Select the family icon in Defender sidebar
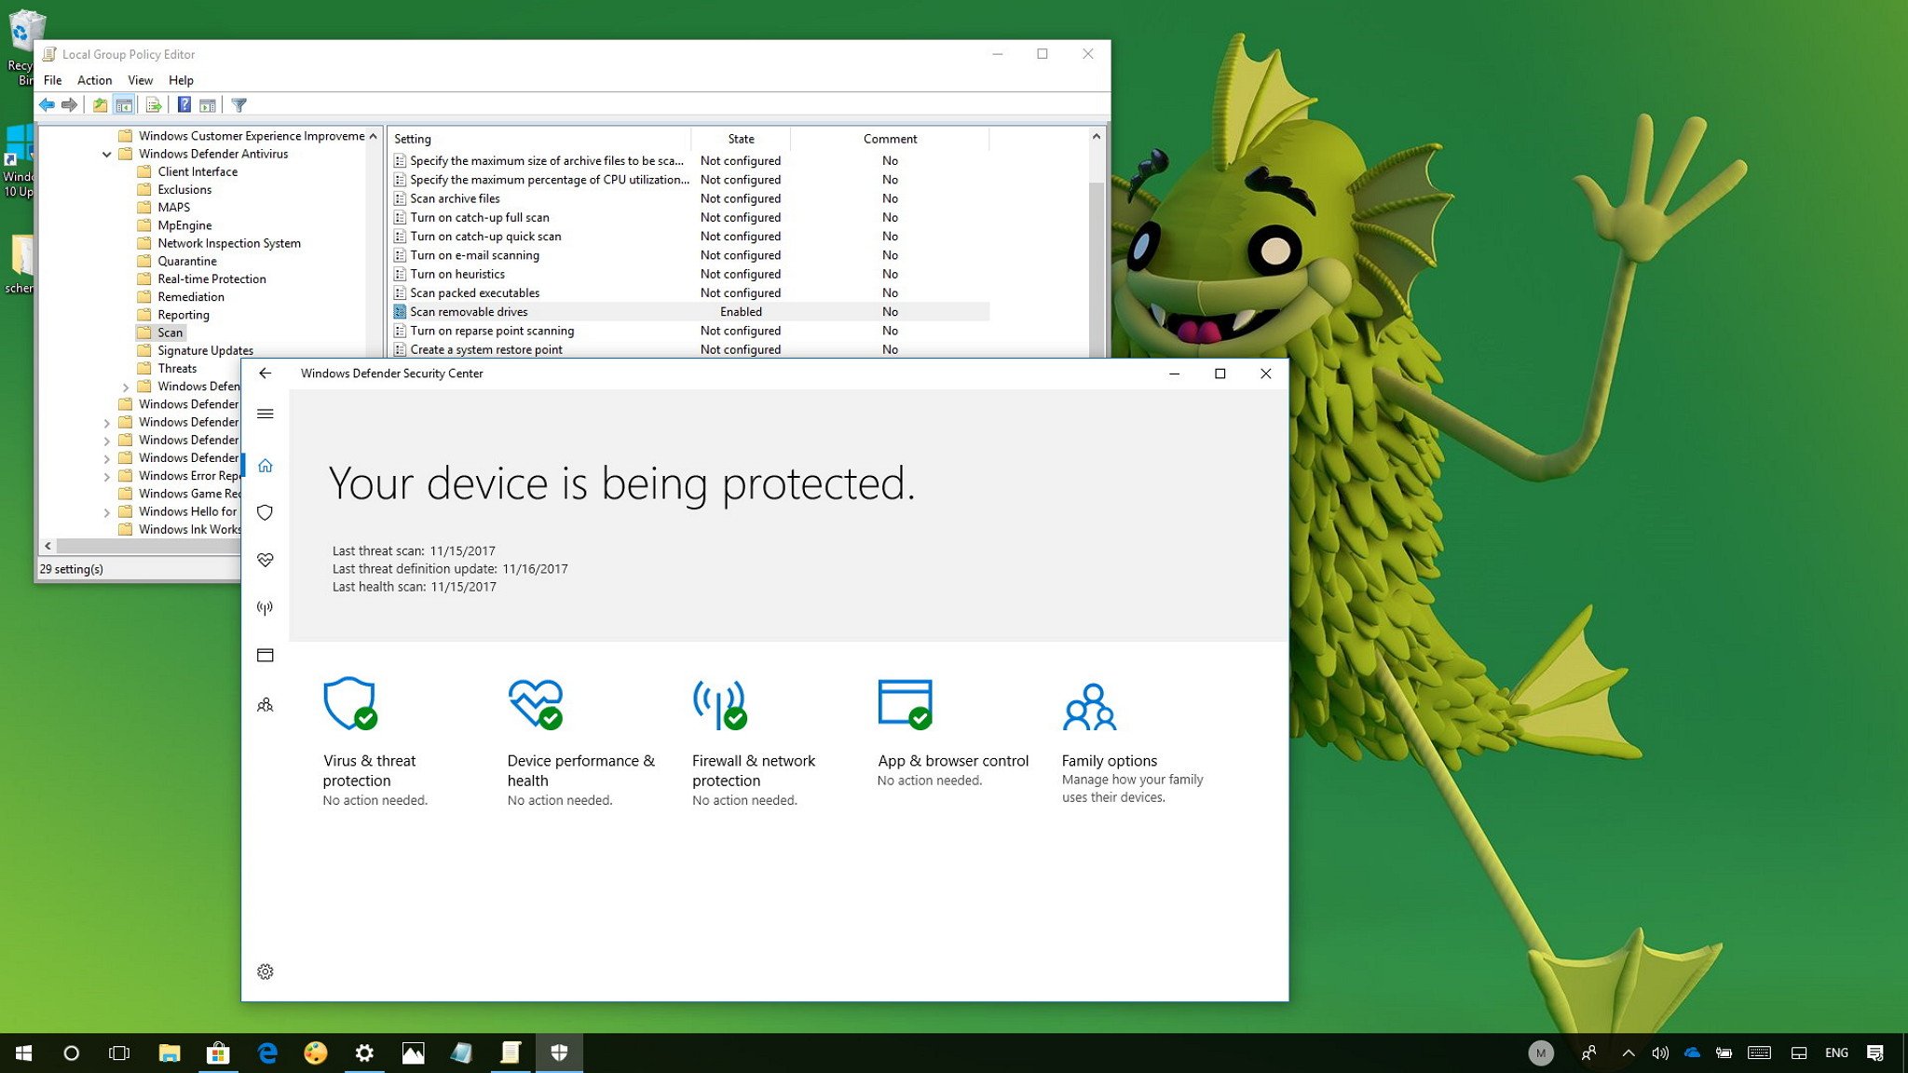Image resolution: width=1908 pixels, height=1073 pixels. tap(266, 705)
